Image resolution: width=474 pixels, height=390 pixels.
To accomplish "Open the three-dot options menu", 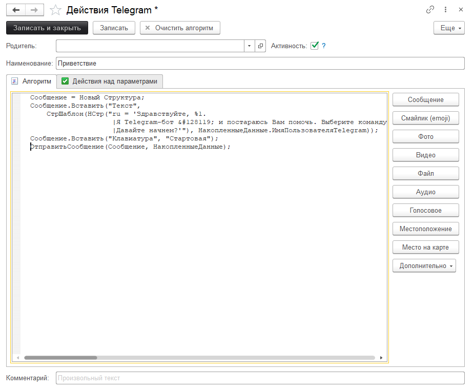I will 445,10.
